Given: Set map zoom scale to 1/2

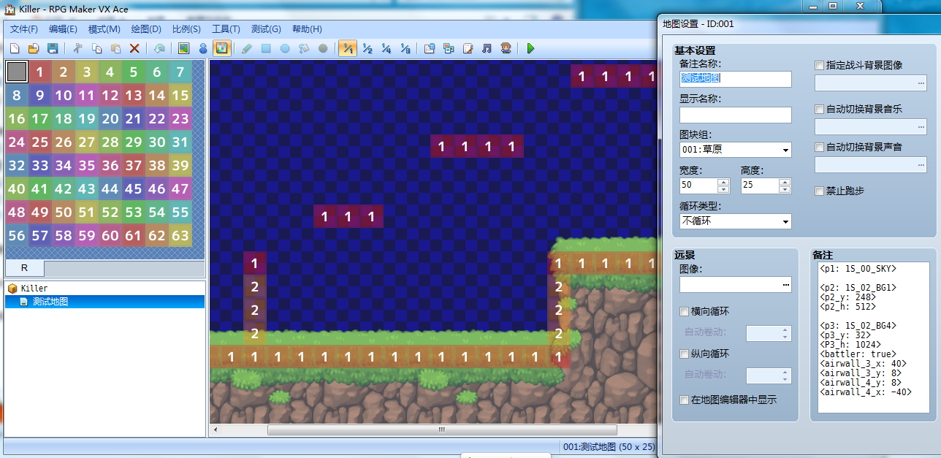Looking at the screenshot, I should coord(367,48).
